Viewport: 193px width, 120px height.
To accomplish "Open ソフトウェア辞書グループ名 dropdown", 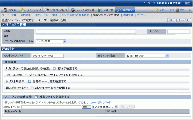I will 51,41.
